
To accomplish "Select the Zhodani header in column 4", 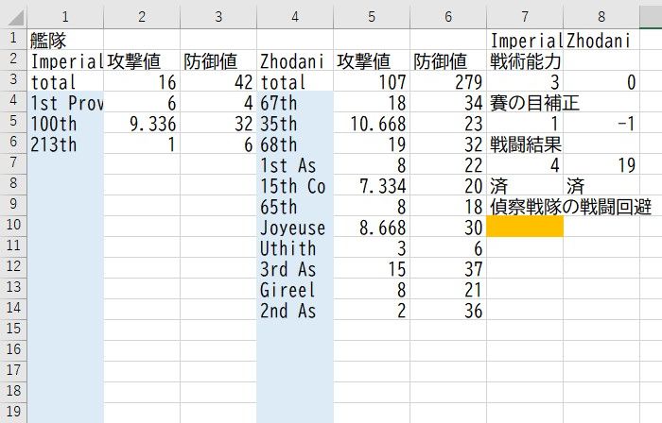I will [295, 60].
